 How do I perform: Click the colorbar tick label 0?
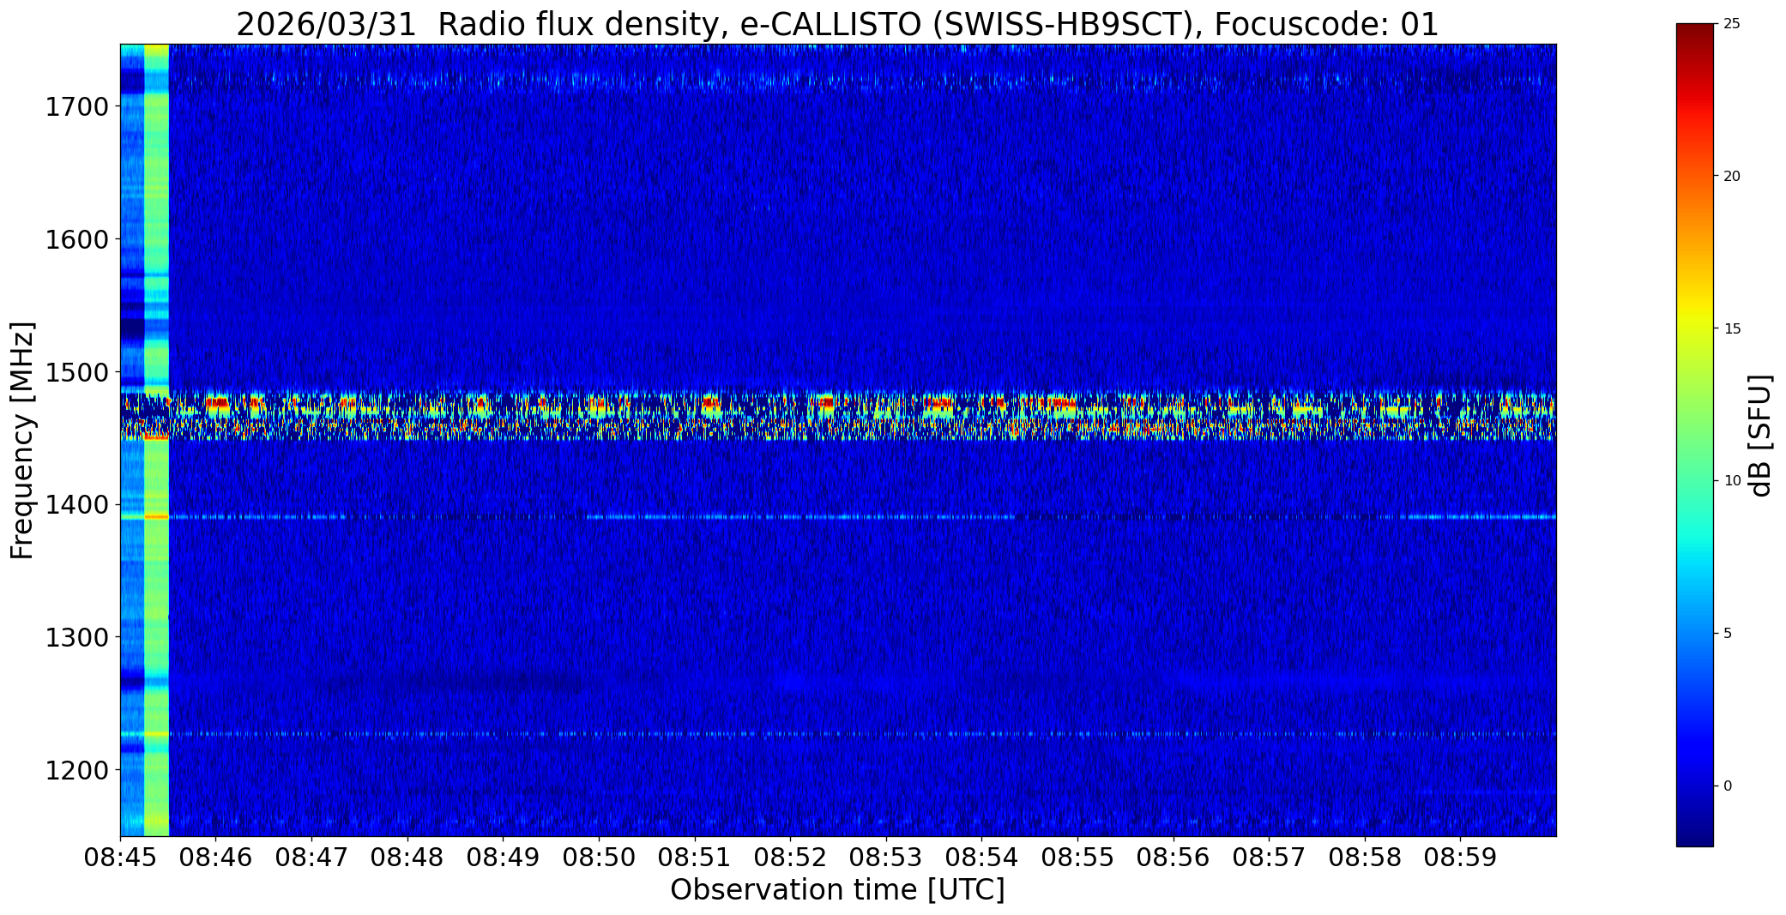pos(1728,786)
